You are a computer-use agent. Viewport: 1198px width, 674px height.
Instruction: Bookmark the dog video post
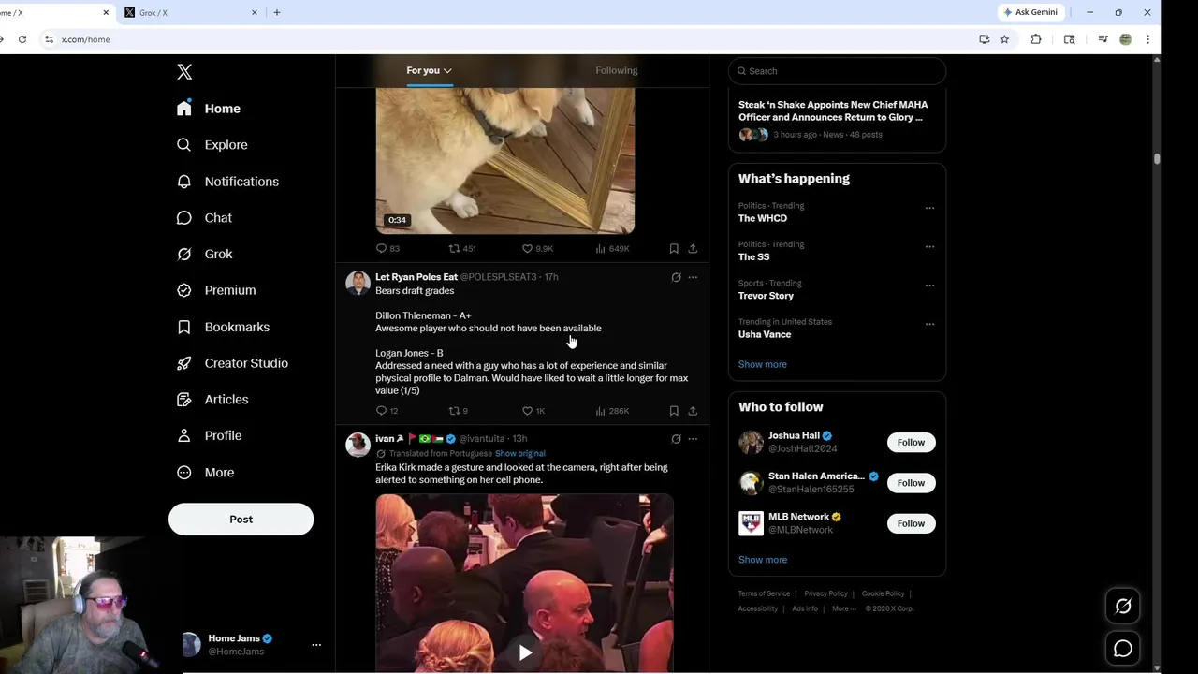coord(674,249)
